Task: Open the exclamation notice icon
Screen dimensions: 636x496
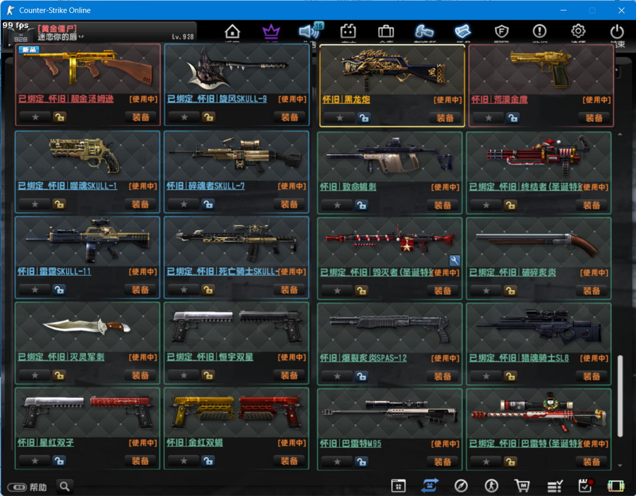Action: tap(539, 31)
